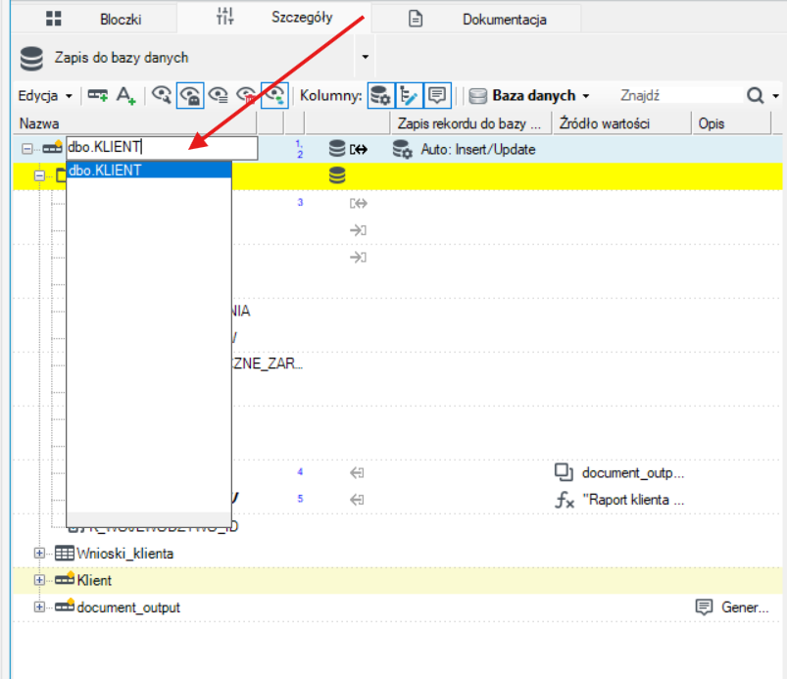This screenshot has width=787, height=679.
Task: Open the 'Baza danych' dropdown
Action: coord(529,95)
